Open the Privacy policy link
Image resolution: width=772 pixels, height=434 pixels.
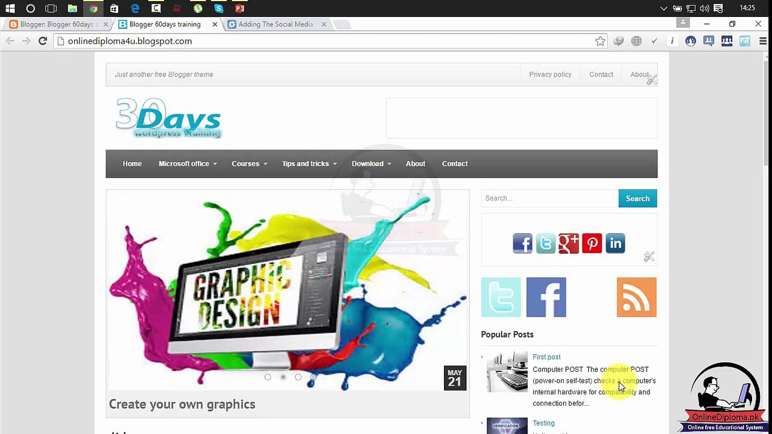pyautogui.click(x=550, y=75)
